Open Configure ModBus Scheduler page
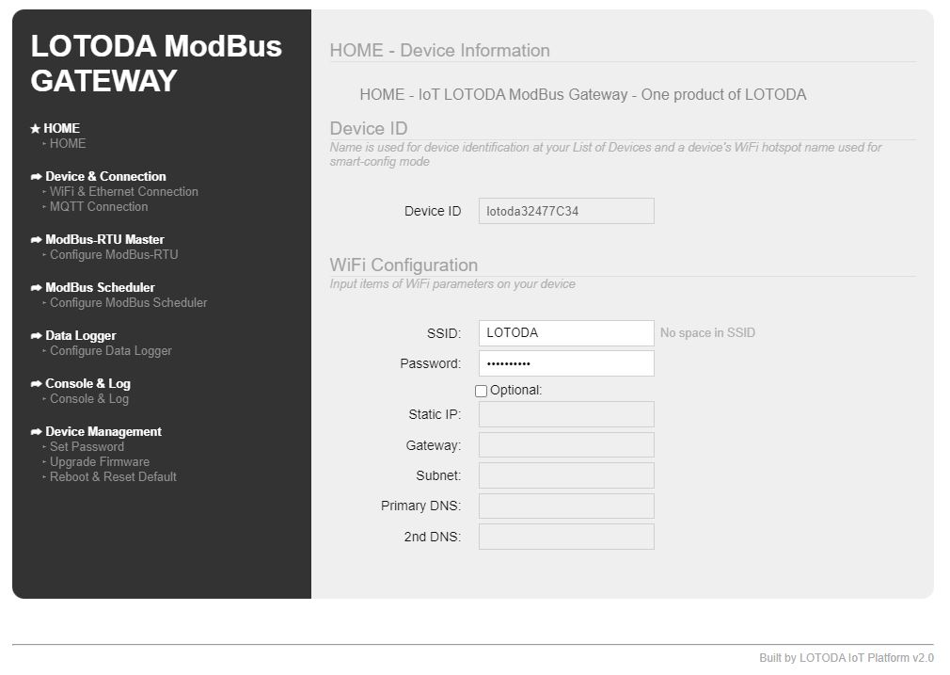Viewport: 950px width, 675px height. click(128, 303)
